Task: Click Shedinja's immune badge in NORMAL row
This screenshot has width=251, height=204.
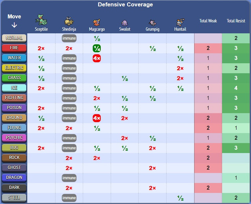Action: (x=69, y=38)
